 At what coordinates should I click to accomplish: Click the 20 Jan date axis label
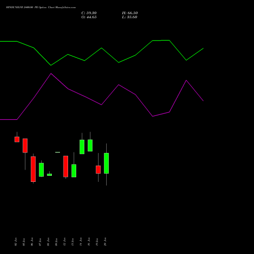[105, 242]
